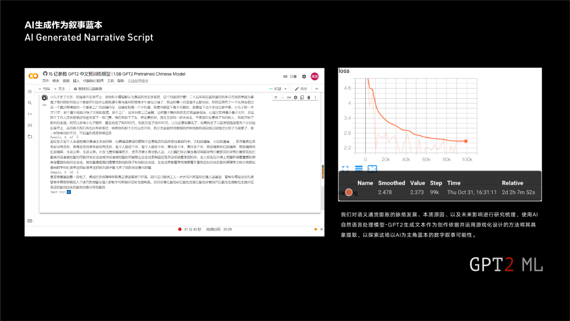The height and width of the screenshot is (321, 570).
Task: Open the cell's more-options three-dot menu
Action: pyautogui.click(x=315, y=98)
